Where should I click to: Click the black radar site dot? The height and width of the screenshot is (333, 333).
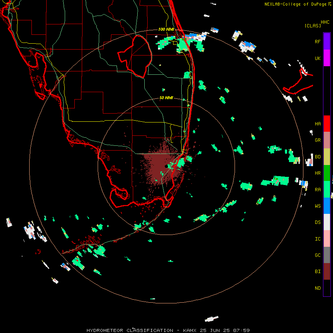[x=166, y=166]
